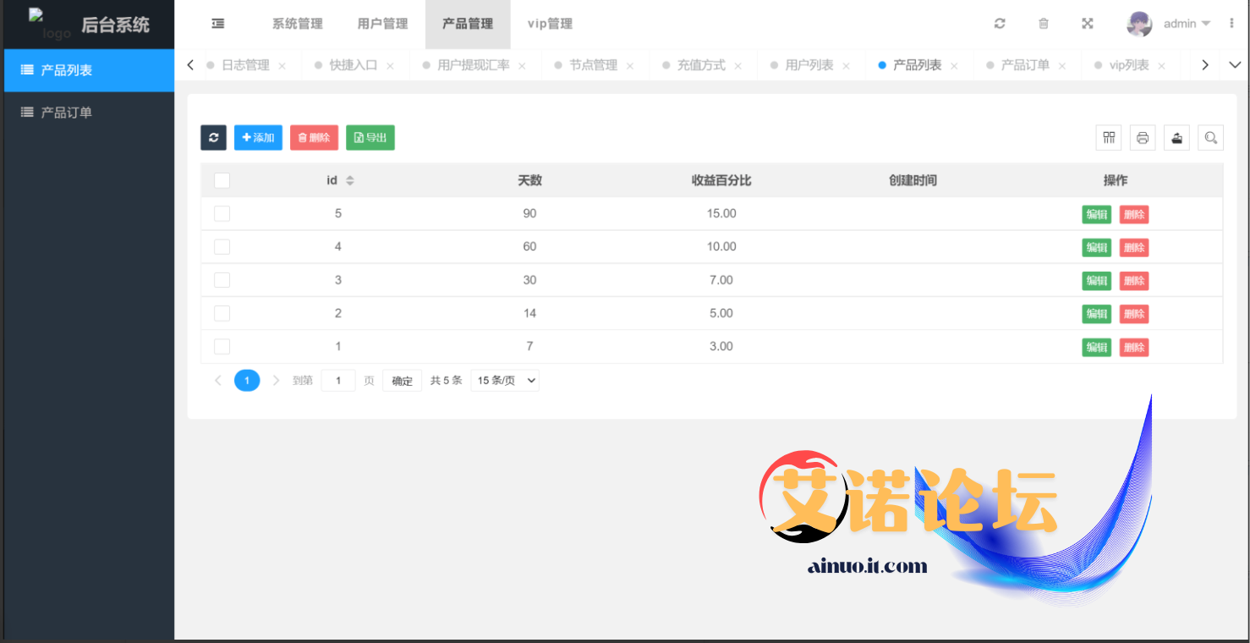The width and height of the screenshot is (1250, 643).
Task: Go to previous page arrow in pagination
Action: click(218, 381)
